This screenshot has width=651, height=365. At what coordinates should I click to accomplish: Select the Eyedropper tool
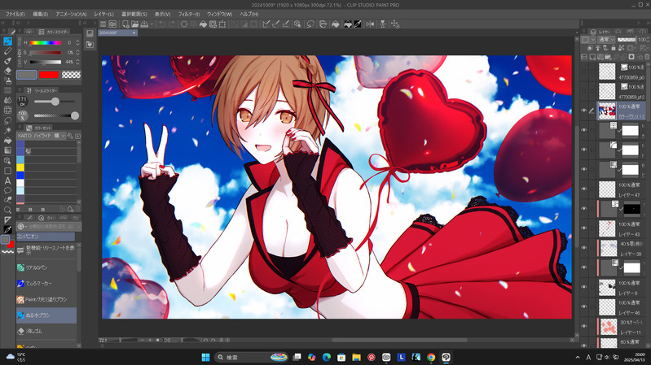point(7,229)
